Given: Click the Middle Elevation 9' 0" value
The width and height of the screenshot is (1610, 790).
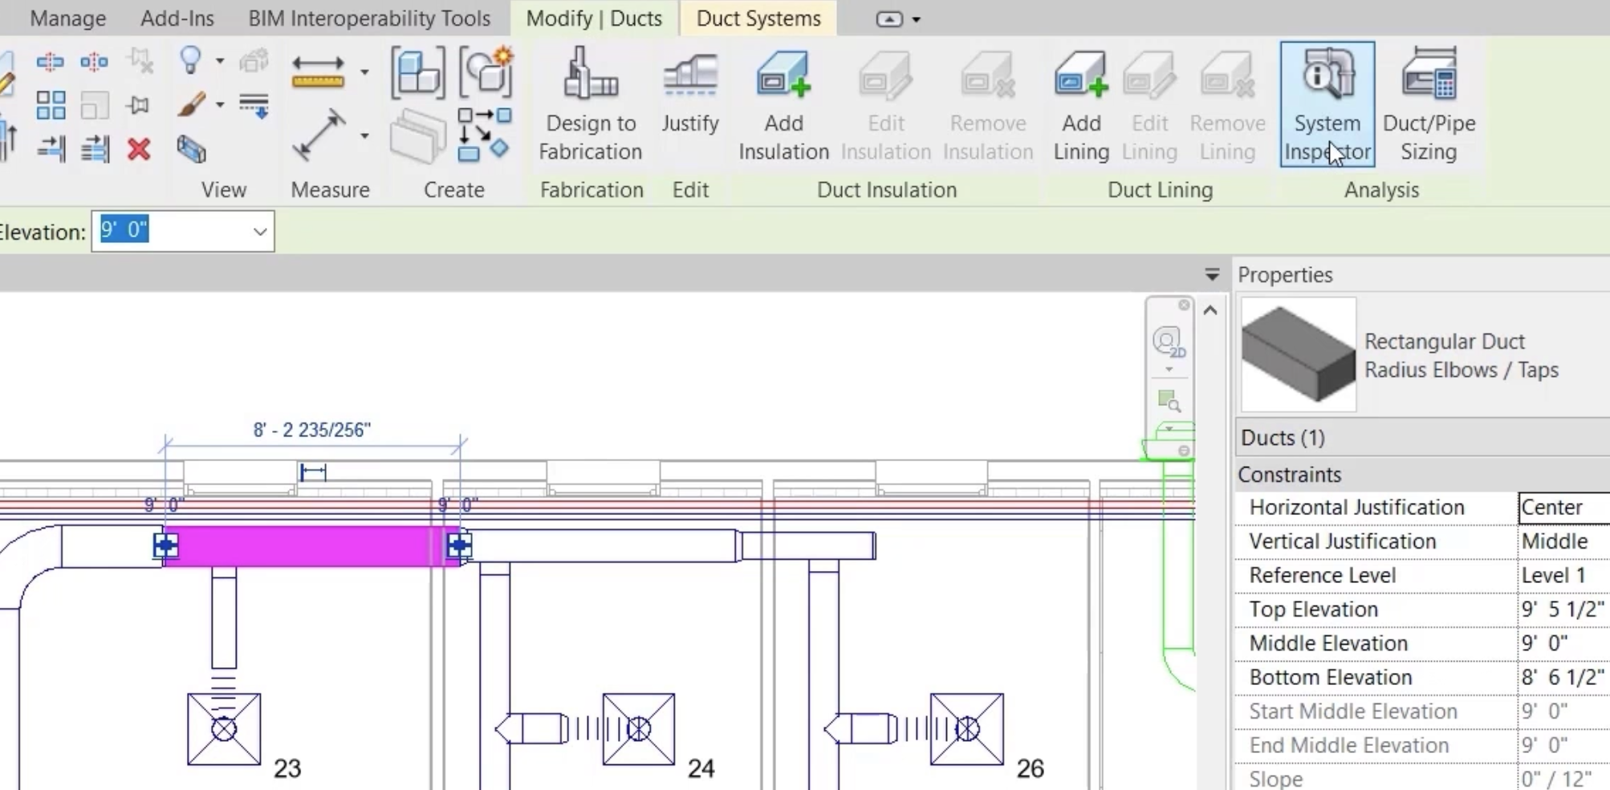Looking at the screenshot, I should (1563, 643).
